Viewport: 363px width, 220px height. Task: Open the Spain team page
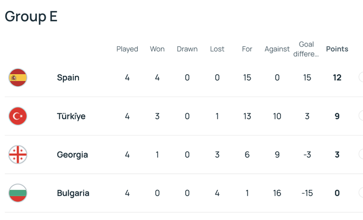(x=68, y=78)
